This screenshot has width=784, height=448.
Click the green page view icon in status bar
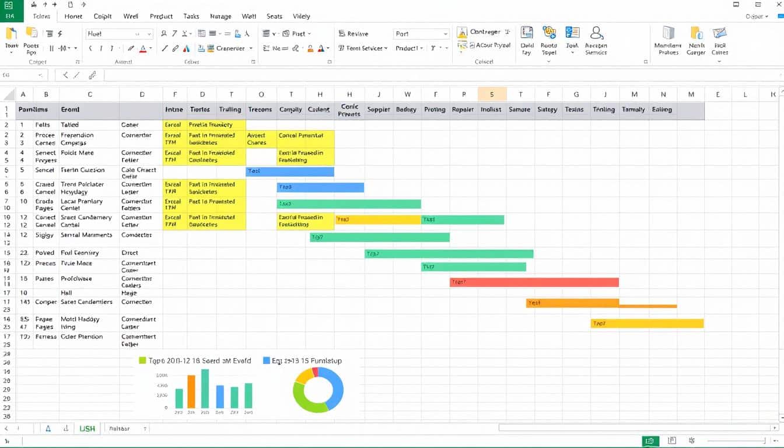pyautogui.click(x=650, y=441)
